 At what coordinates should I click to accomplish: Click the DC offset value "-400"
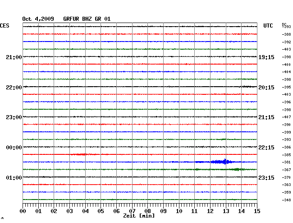(286, 65)
